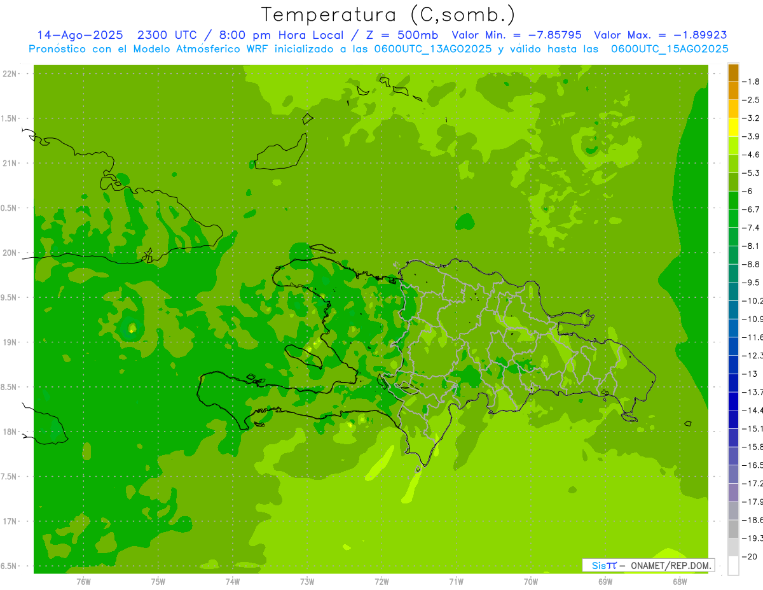
Task: Click the '14-Ago-2025' date text
Action: coord(79,35)
